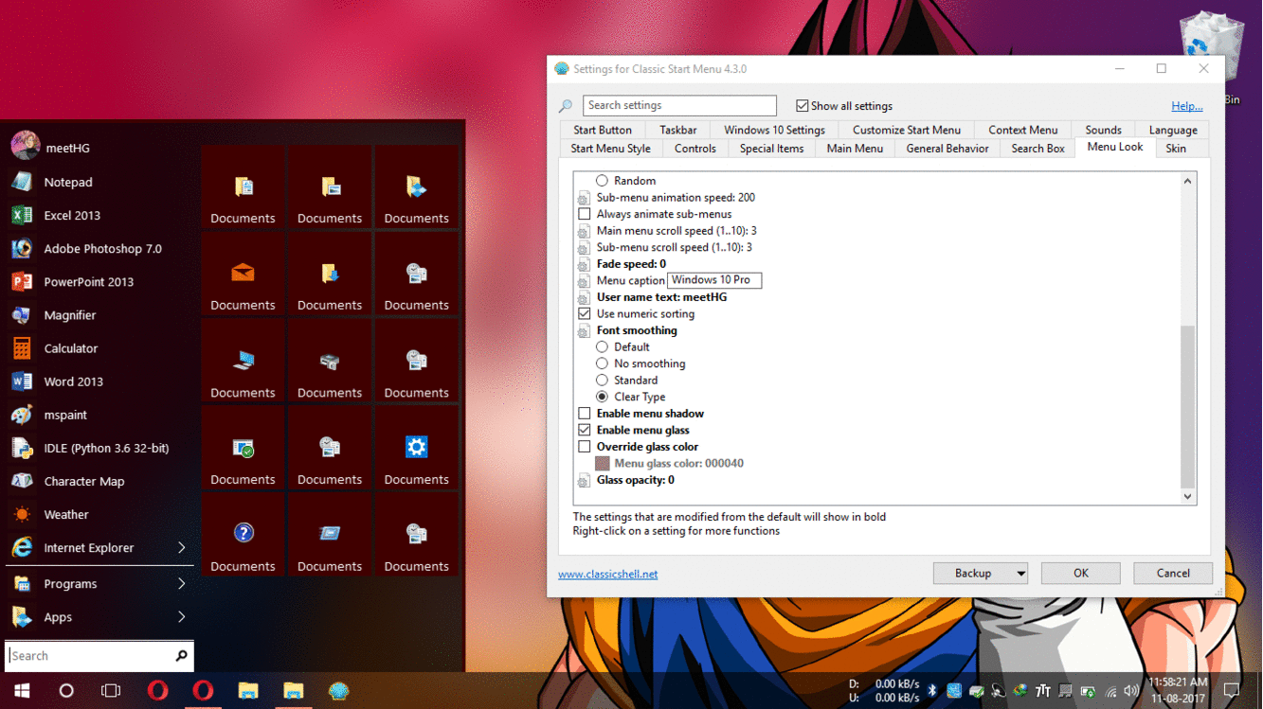The image size is (1263, 709).
Task: Enable menu shadow checkbox
Action: (x=585, y=414)
